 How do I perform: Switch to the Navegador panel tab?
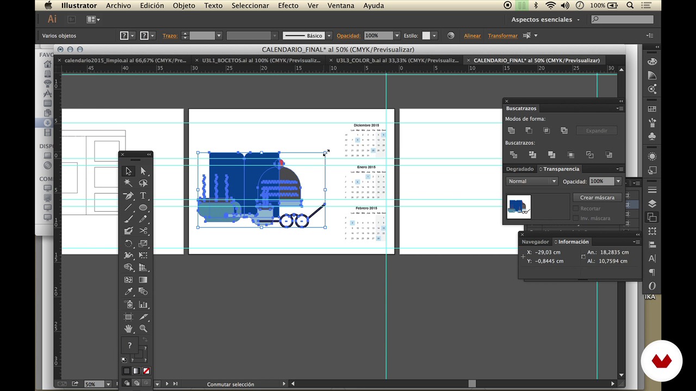(x=535, y=242)
